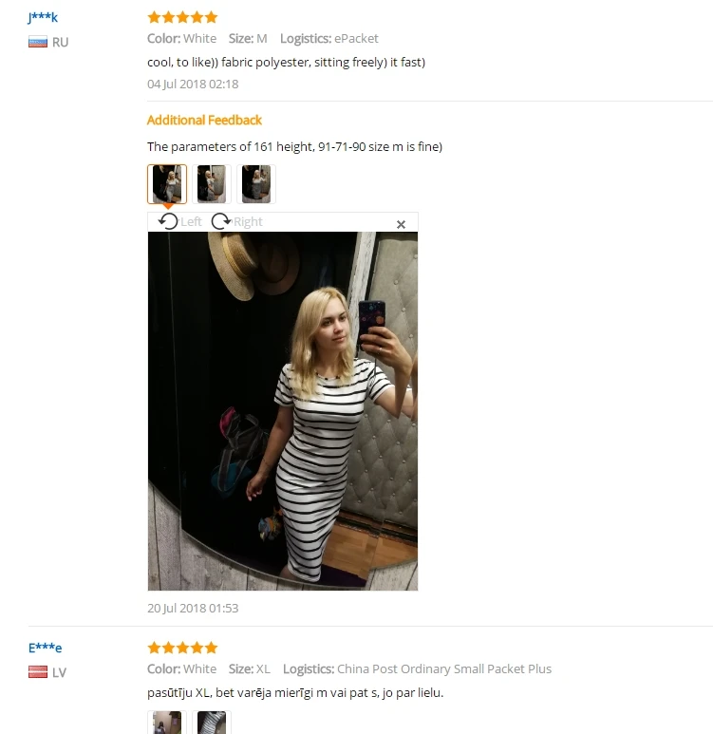
Task: Click the enlarged striped dress photo
Action: point(283,411)
